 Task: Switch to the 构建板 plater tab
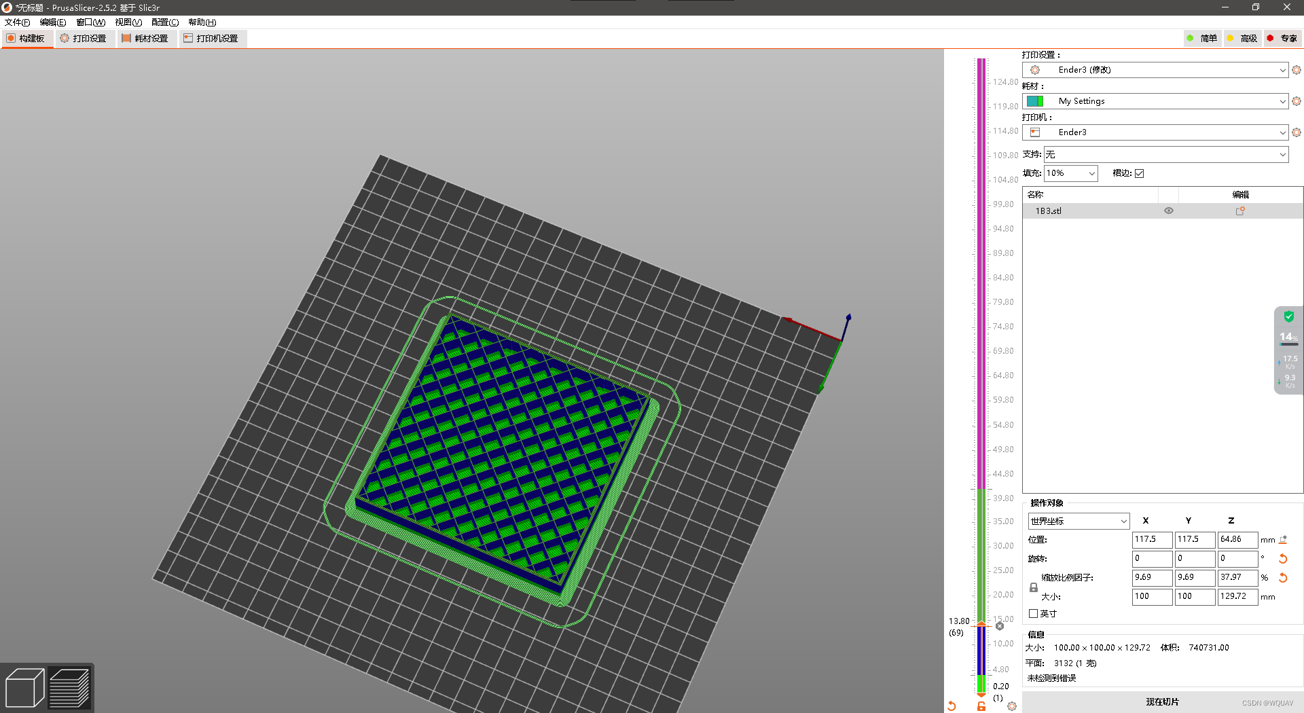(x=27, y=39)
